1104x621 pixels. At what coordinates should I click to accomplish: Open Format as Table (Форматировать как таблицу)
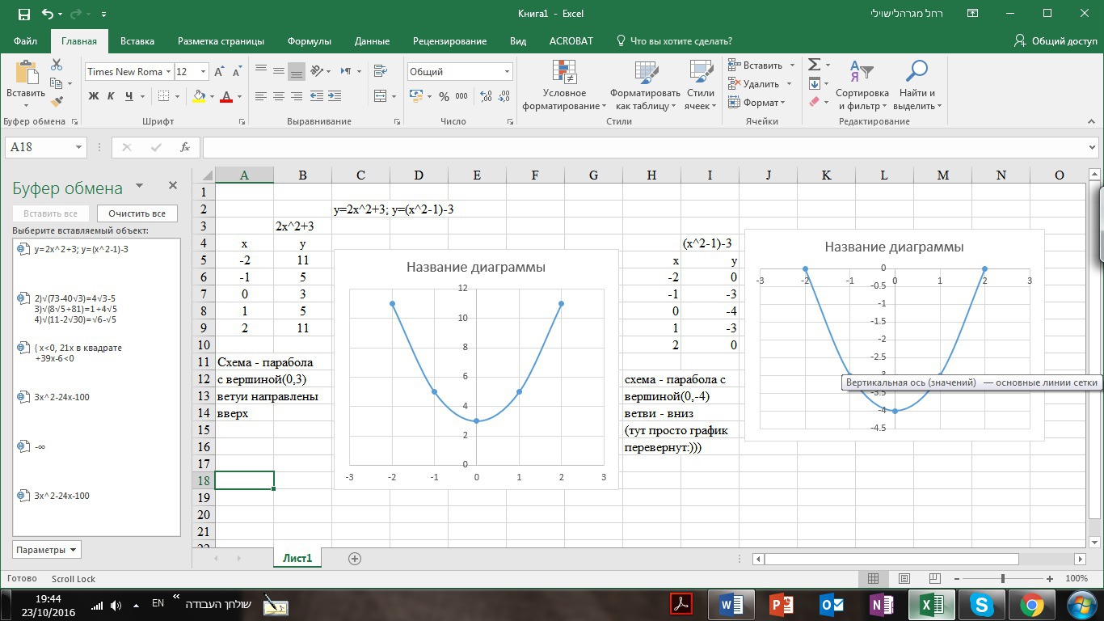[646, 86]
